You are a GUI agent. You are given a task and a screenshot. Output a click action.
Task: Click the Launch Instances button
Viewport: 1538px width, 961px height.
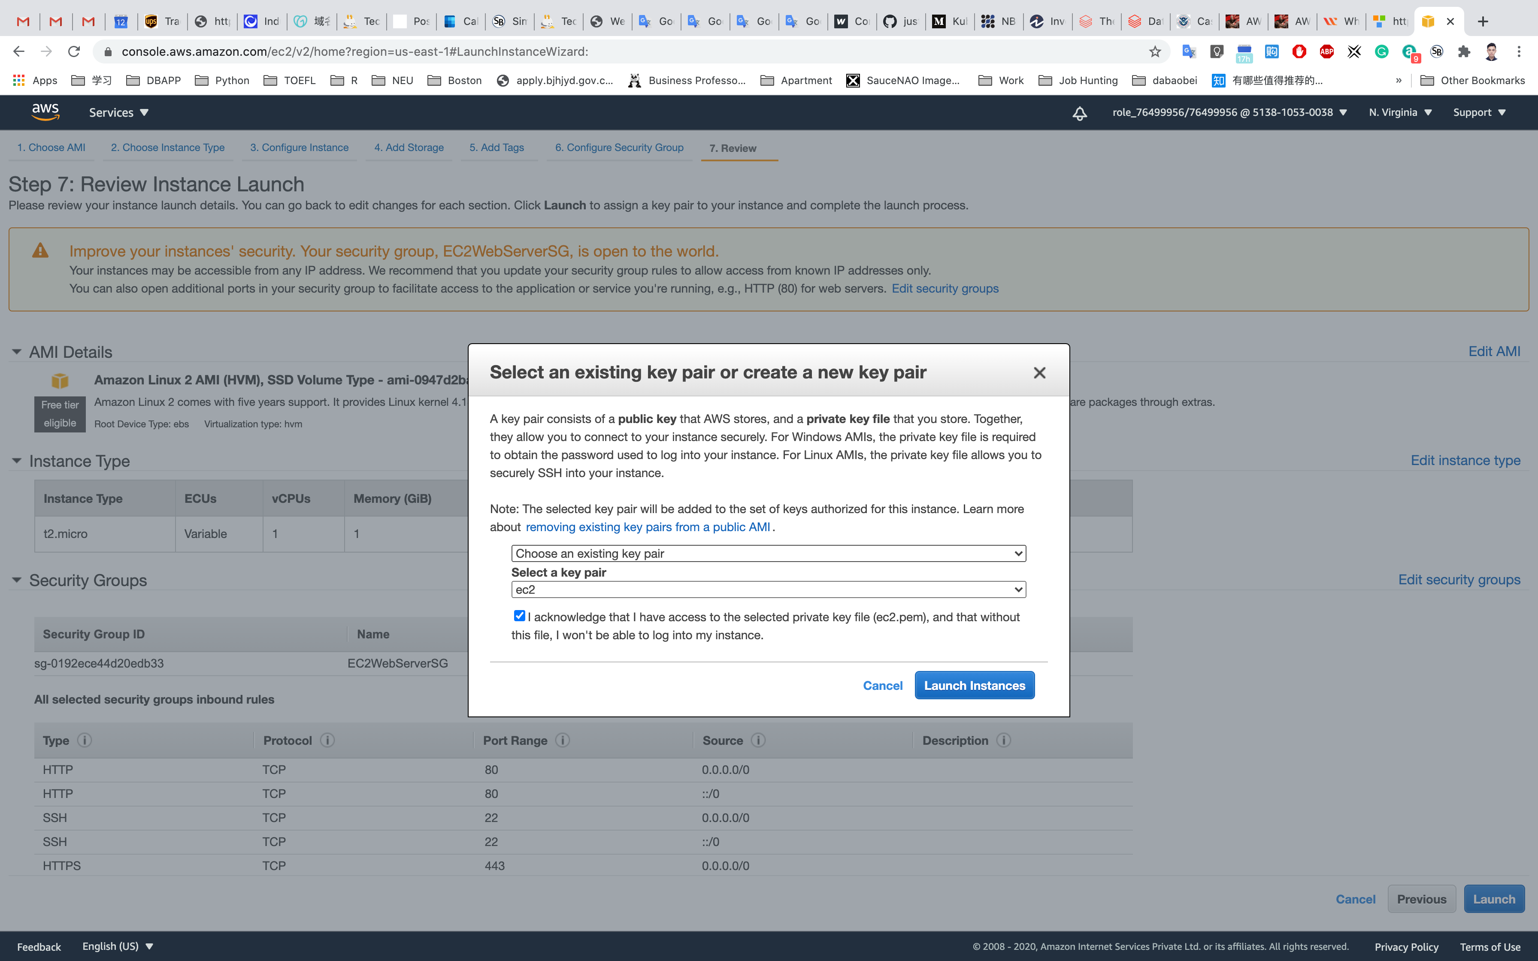pyautogui.click(x=974, y=685)
